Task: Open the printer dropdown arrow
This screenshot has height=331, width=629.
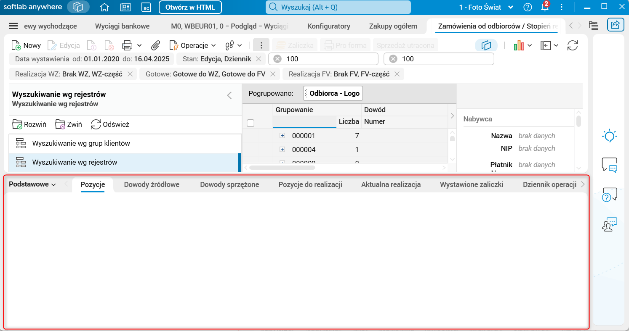Action: click(139, 45)
